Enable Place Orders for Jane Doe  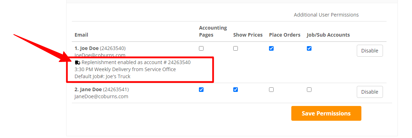[x=271, y=90]
